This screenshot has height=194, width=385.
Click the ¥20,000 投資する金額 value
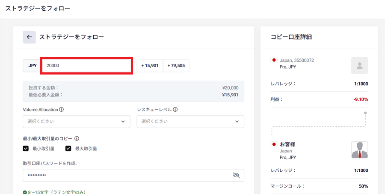pyautogui.click(x=230, y=88)
